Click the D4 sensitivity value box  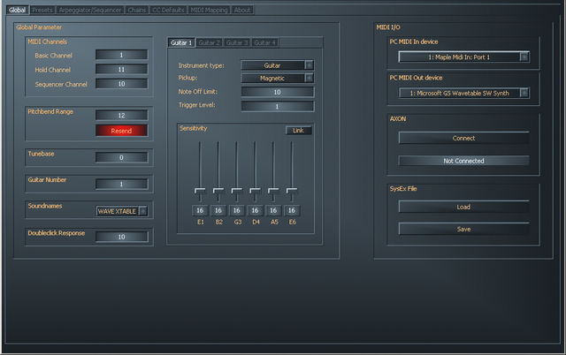[x=255, y=210]
